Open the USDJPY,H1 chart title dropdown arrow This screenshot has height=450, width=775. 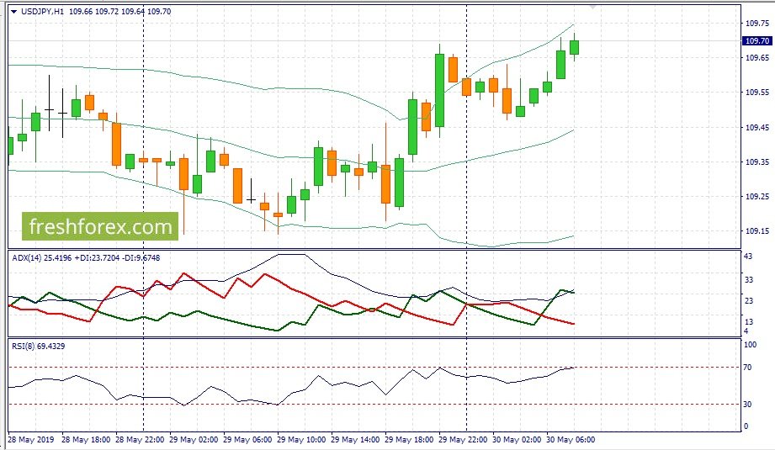(13, 12)
